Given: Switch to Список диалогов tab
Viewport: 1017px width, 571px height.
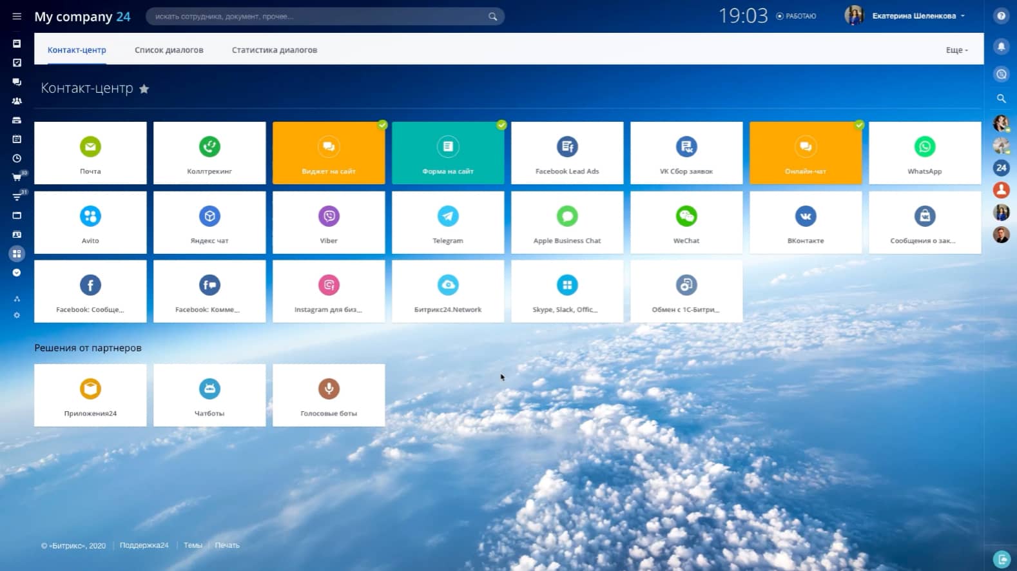Looking at the screenshot, I should pos(169,50).
